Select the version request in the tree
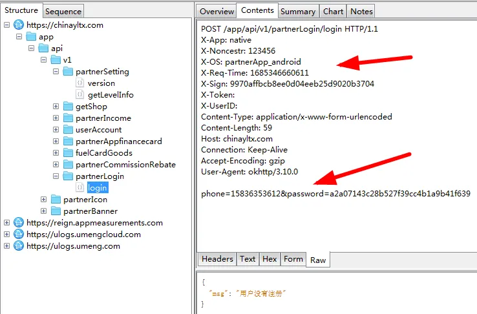This screenshot has height=314, width=477. [101, 83]
